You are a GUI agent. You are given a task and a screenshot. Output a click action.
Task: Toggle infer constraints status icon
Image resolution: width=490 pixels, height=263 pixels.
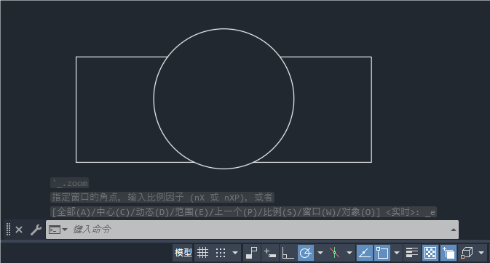coord(251,252)
